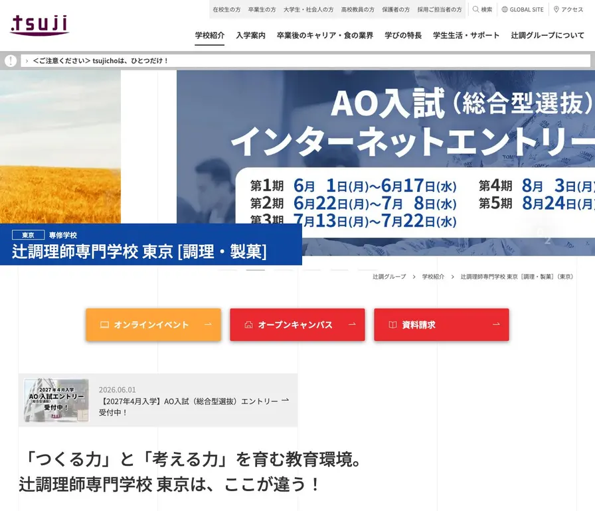Go to 卒業生の方 page

(262, 9)
